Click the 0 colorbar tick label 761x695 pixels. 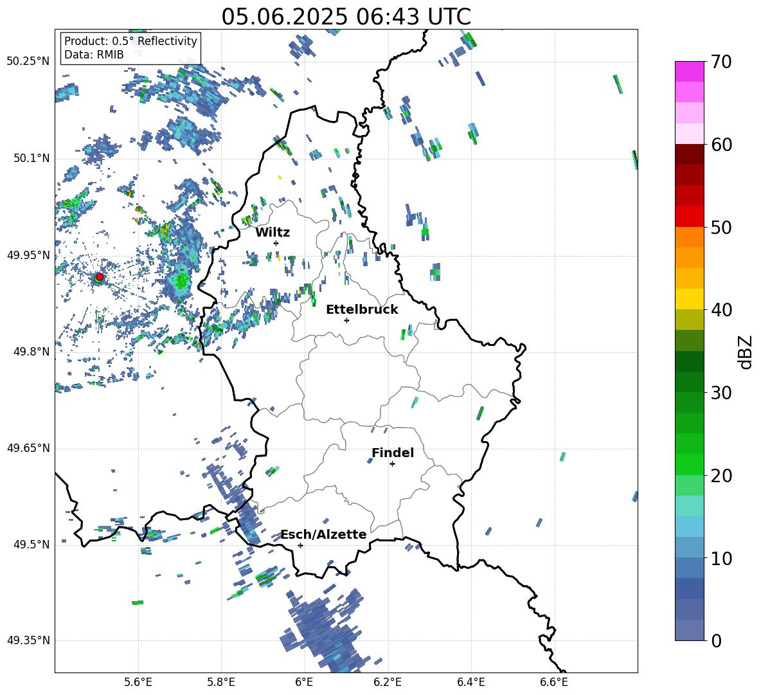717,640
